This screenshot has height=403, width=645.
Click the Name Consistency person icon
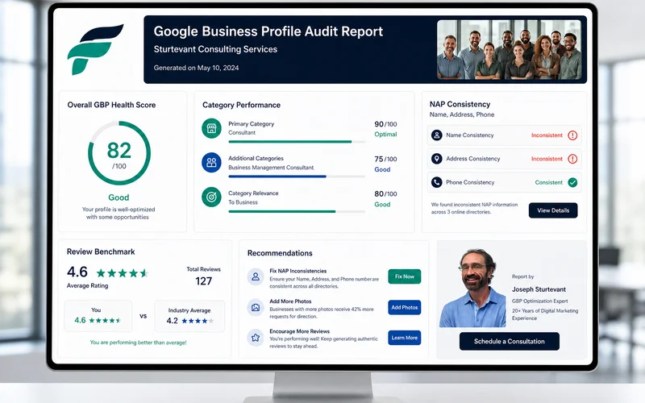(x=436, y=135)
